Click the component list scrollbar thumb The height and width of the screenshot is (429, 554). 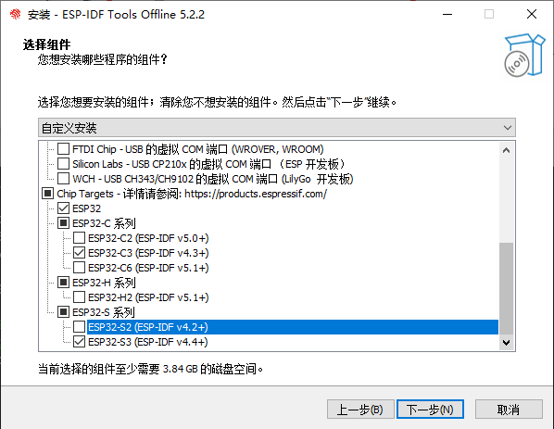[506, 288]
